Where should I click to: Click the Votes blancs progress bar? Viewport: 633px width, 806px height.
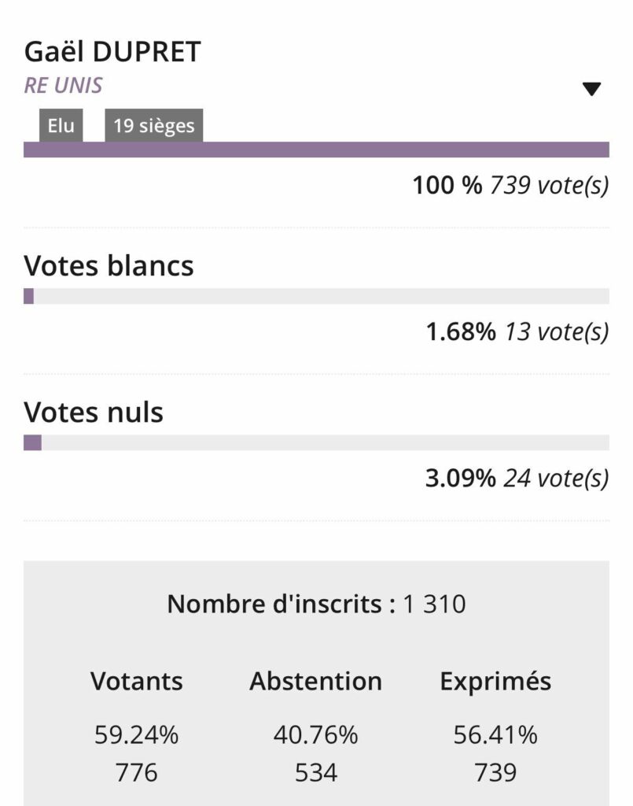316,297
